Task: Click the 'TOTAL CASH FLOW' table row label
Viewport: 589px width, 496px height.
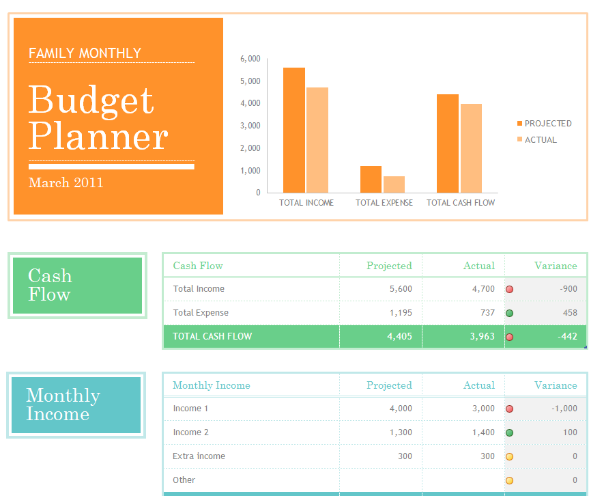Action: point(212,337)
